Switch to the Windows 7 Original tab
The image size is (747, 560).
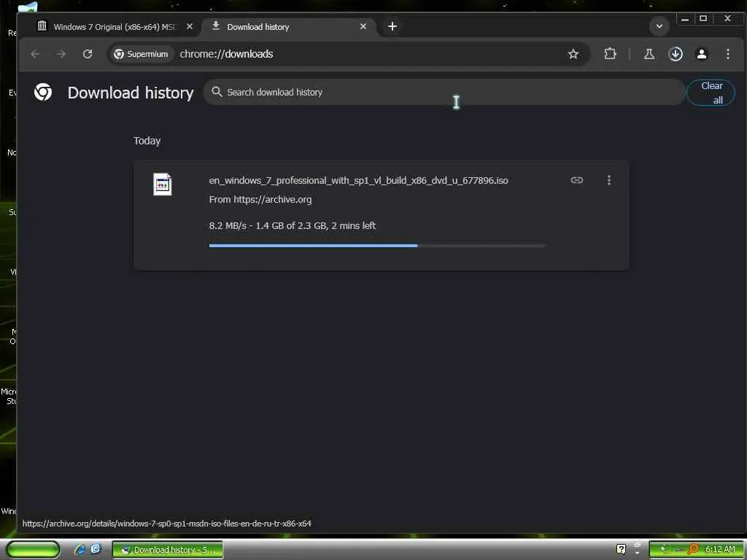click(115, 27)
